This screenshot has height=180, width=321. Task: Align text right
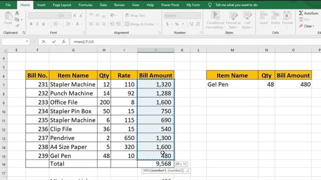pos(104,24)
